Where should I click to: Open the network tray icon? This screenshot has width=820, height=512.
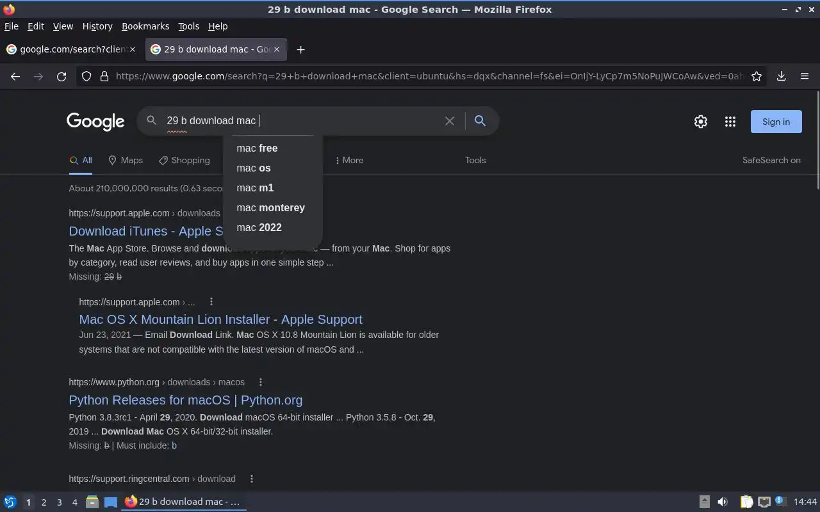[x=764, y=502]
